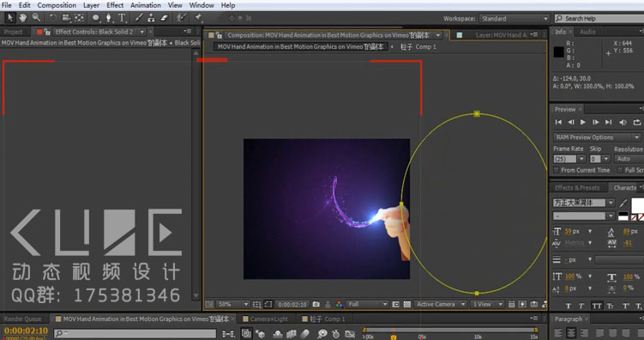The image size is (644, 340).
Task: Toggle transparency grid in viewer
Action: (407, 304)
